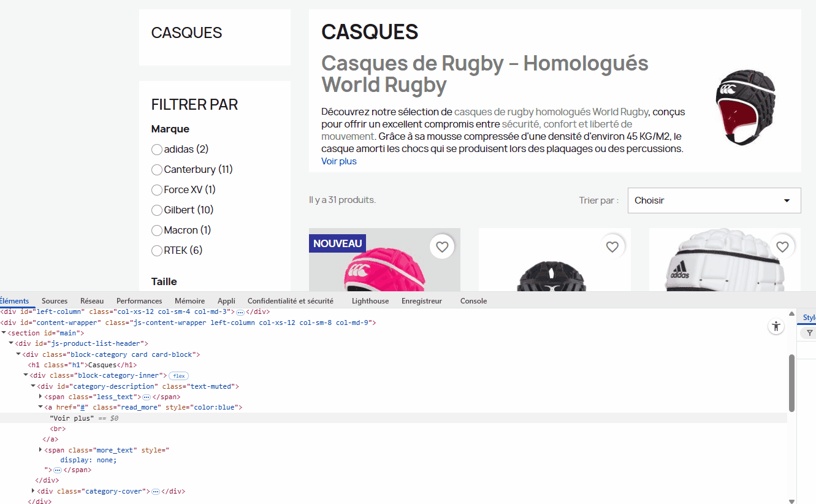Select the Canterbury brand radio button
This screenshot has width=816, height=504.
156,169
